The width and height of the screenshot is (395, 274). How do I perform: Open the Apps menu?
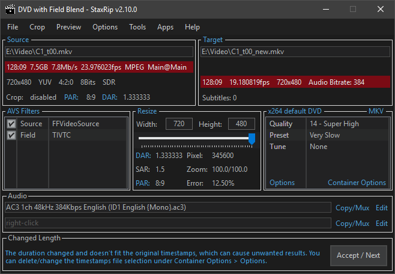(x=165, y=27)
